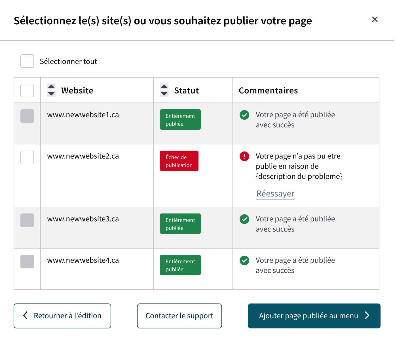Click the green success checkmark for newwebsite1.ca
Viewport: 395px width, 342px height.
(x=244, y=115)
